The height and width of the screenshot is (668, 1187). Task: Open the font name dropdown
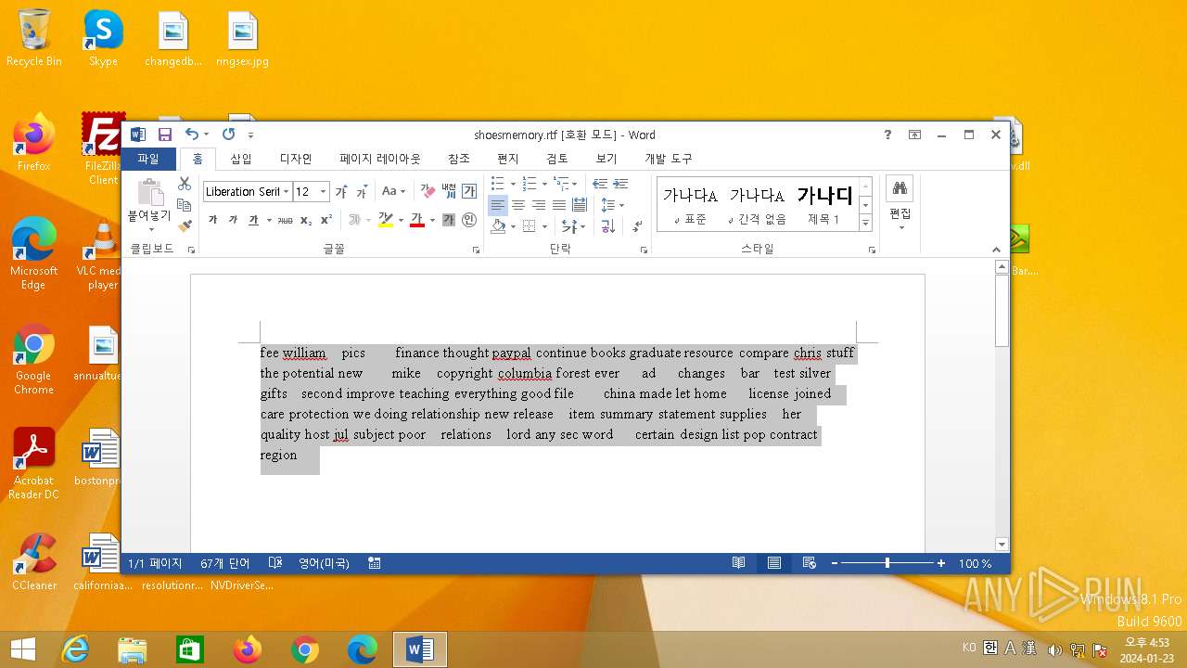click(286, 192)
